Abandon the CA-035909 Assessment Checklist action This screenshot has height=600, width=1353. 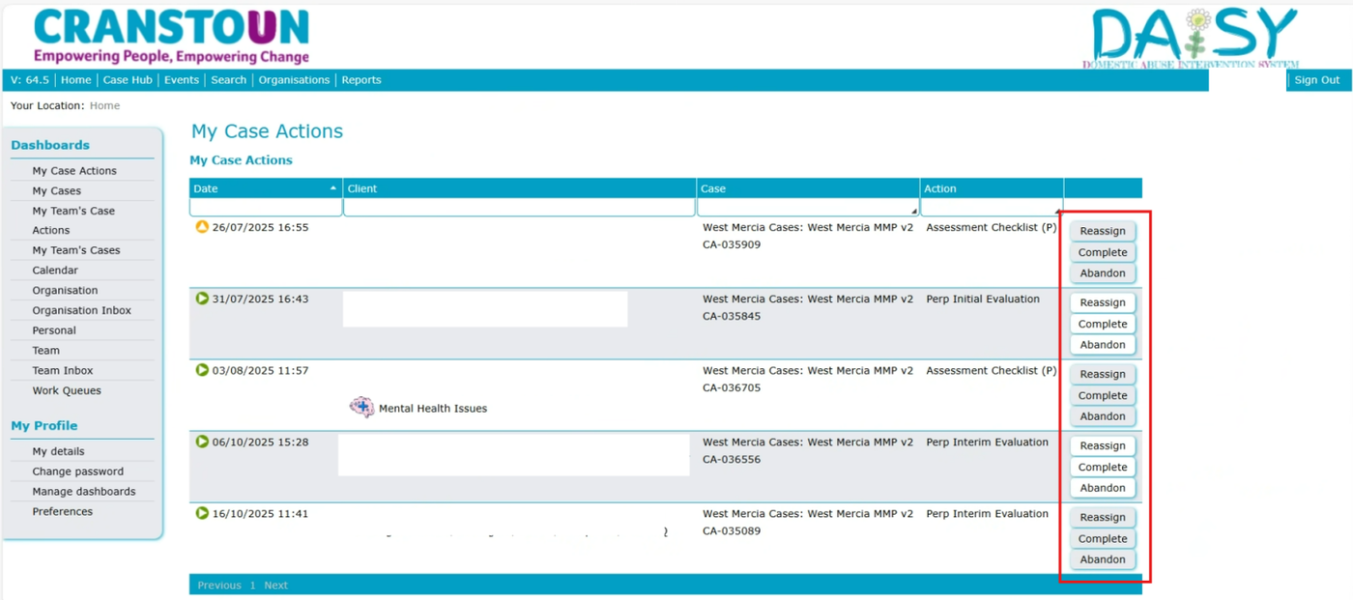(x=1103, y=273)
